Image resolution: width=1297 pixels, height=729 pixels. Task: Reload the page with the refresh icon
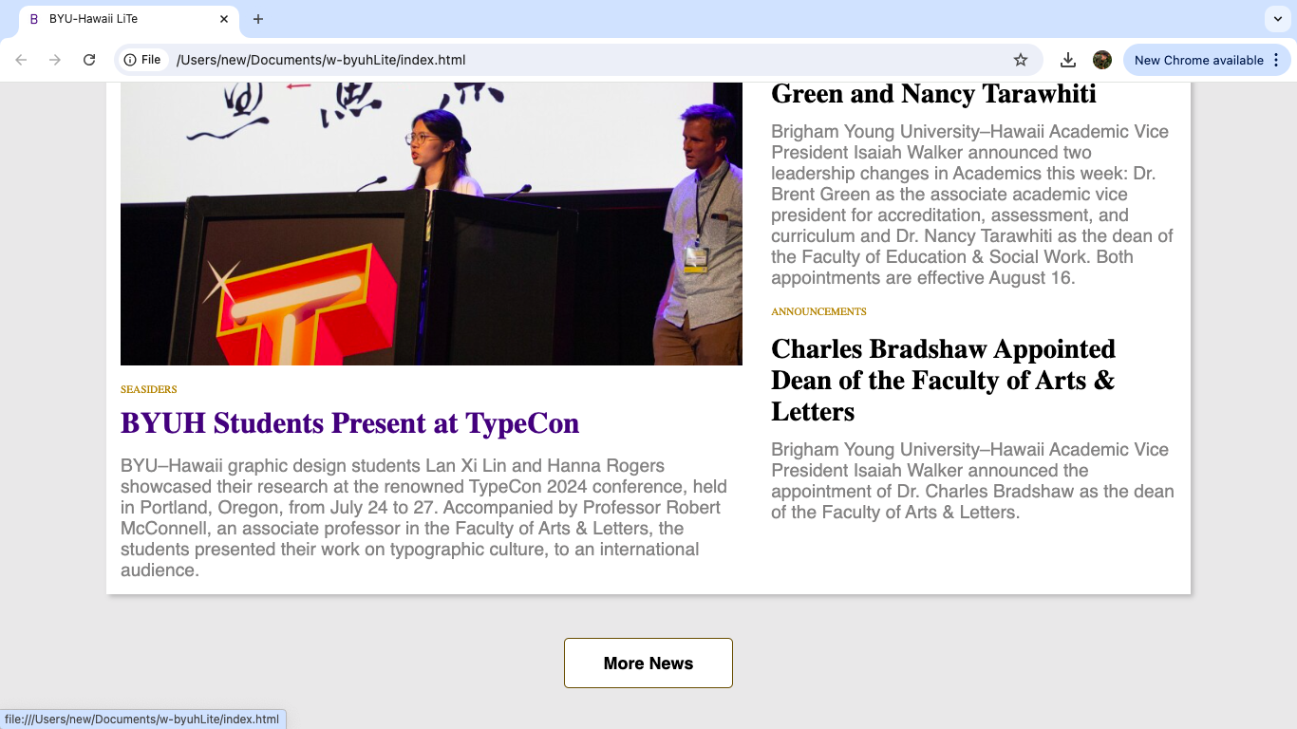89,60
